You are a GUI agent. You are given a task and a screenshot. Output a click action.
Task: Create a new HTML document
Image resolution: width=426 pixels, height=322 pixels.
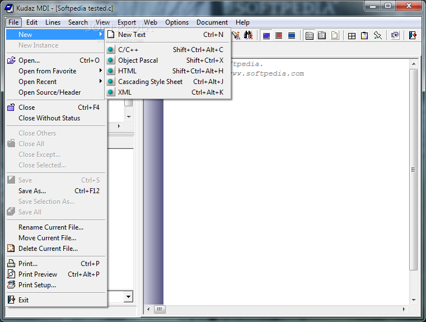pos(168,71)
